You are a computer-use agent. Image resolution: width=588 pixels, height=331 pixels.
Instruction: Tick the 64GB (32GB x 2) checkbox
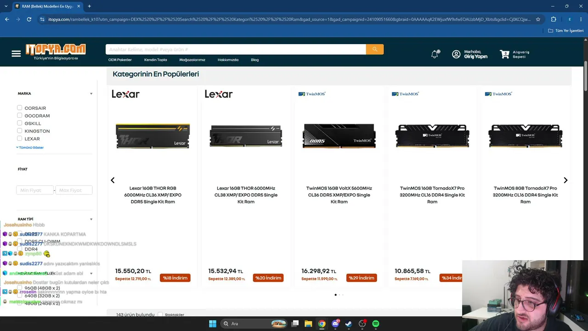tap(19, 296)
